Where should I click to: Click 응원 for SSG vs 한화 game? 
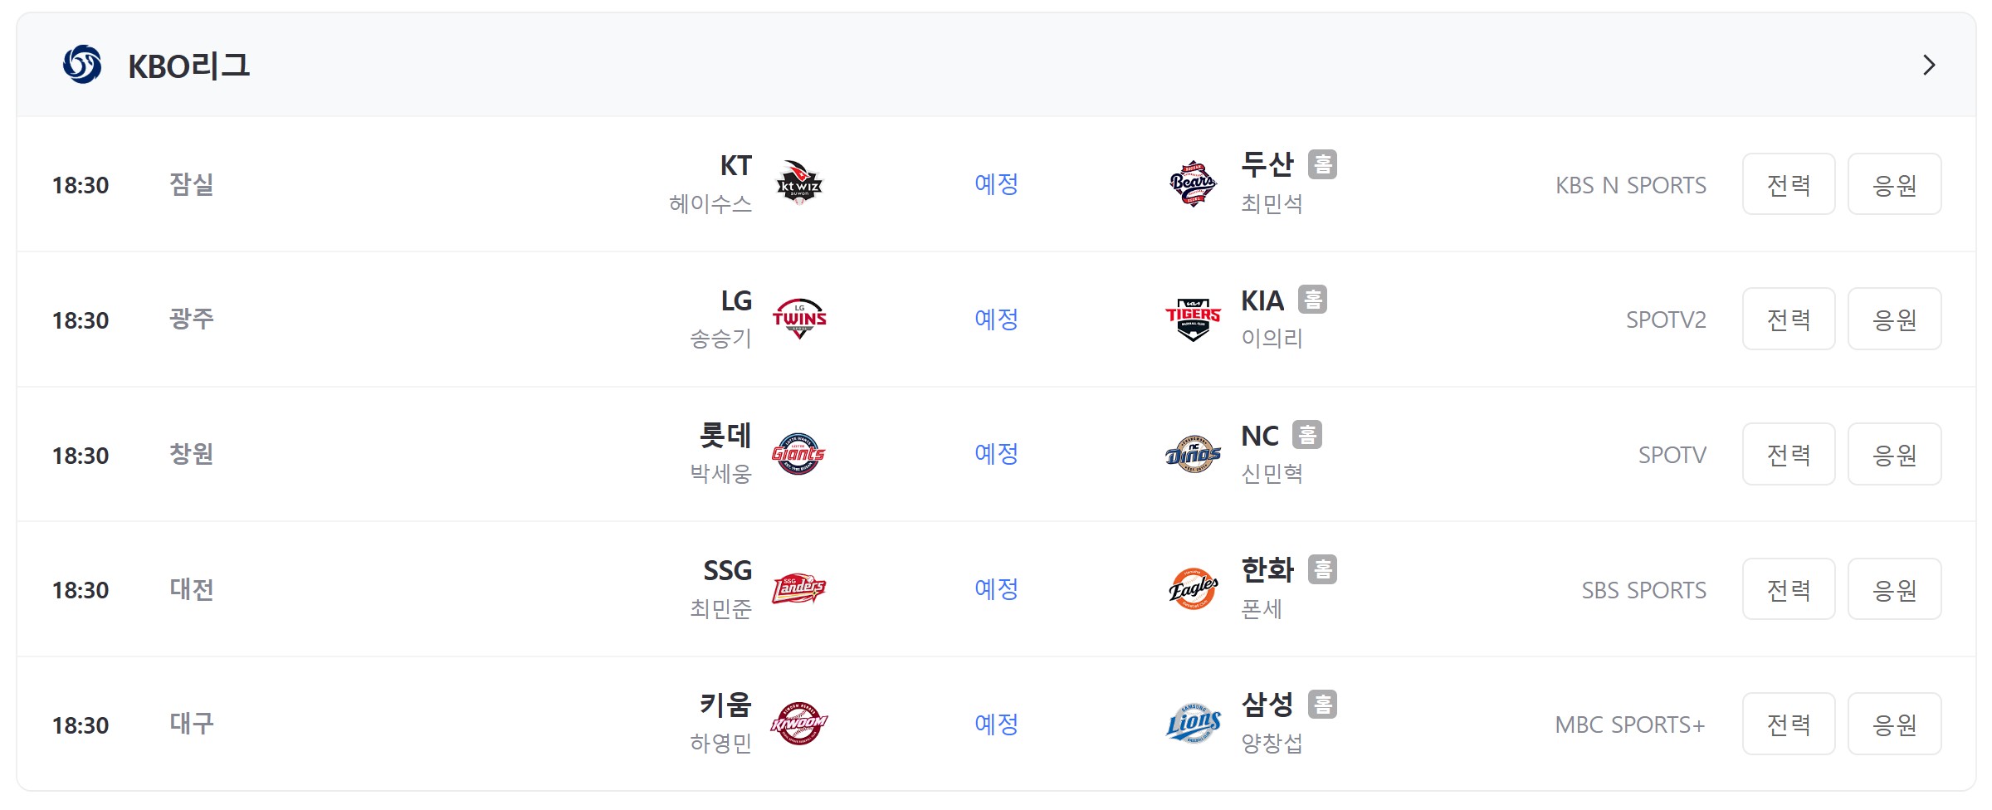click(1895, 588)
